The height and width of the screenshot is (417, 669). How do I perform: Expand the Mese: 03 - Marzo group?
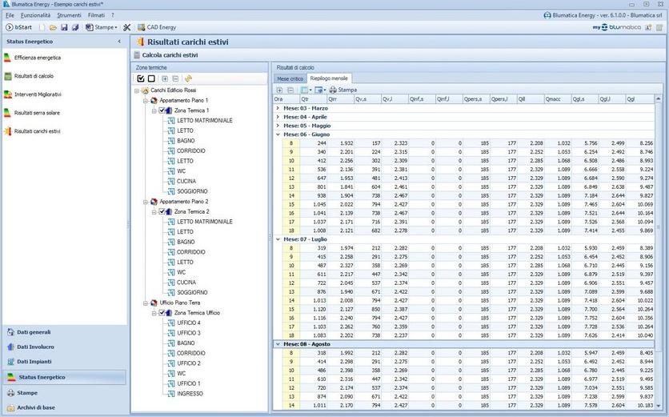click(278, 107)
